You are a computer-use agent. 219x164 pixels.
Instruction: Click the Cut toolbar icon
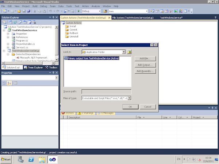pos(35,11)
